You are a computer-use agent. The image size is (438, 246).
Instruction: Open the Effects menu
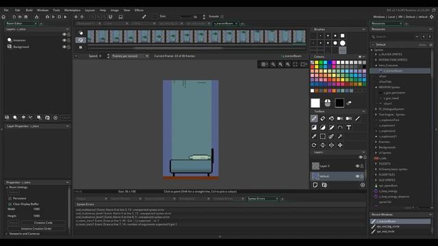(139, 10)
